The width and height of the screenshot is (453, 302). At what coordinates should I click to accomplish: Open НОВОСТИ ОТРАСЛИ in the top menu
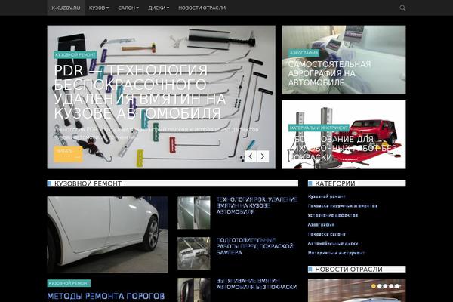pos(202,8)
